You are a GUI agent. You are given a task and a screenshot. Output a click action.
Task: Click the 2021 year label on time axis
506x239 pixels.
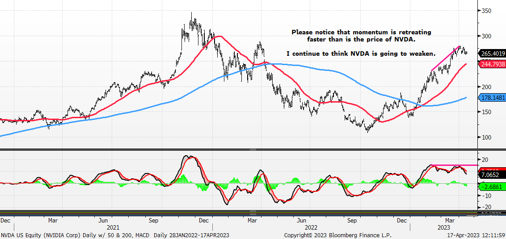[113, 227]
